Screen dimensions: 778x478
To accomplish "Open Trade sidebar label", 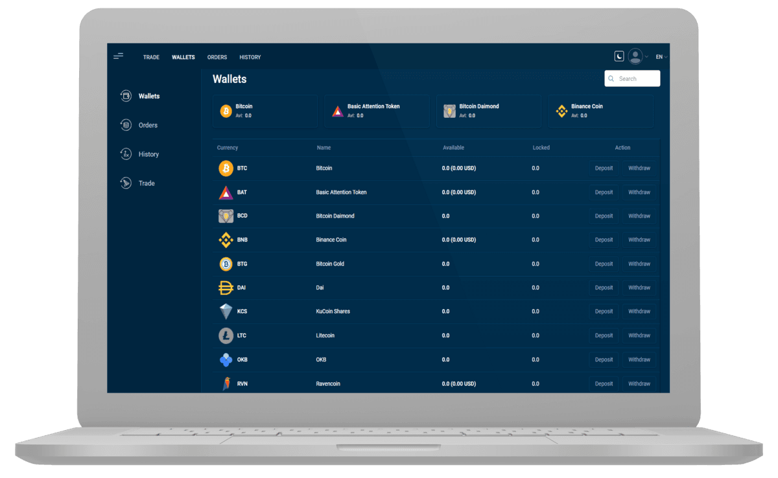I will click(147, 183).
